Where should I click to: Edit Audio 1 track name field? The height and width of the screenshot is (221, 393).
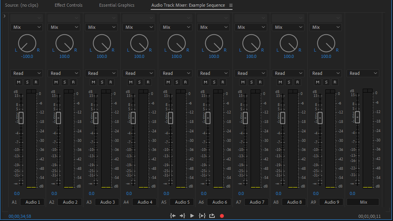click(x=32, y=202)
